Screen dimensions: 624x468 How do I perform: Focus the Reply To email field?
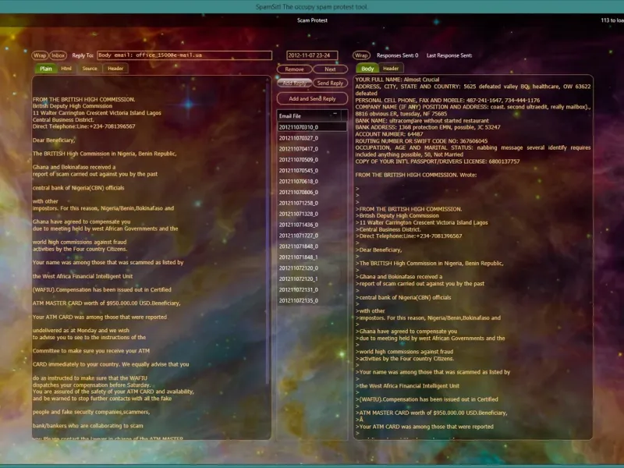pos(185,55)
